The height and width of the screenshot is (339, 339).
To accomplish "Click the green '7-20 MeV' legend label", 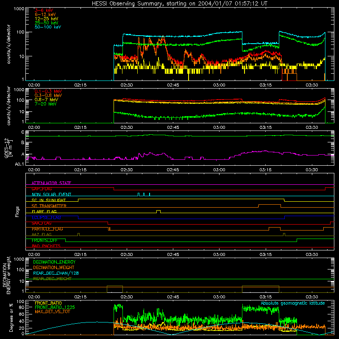I will coord(45,104).
